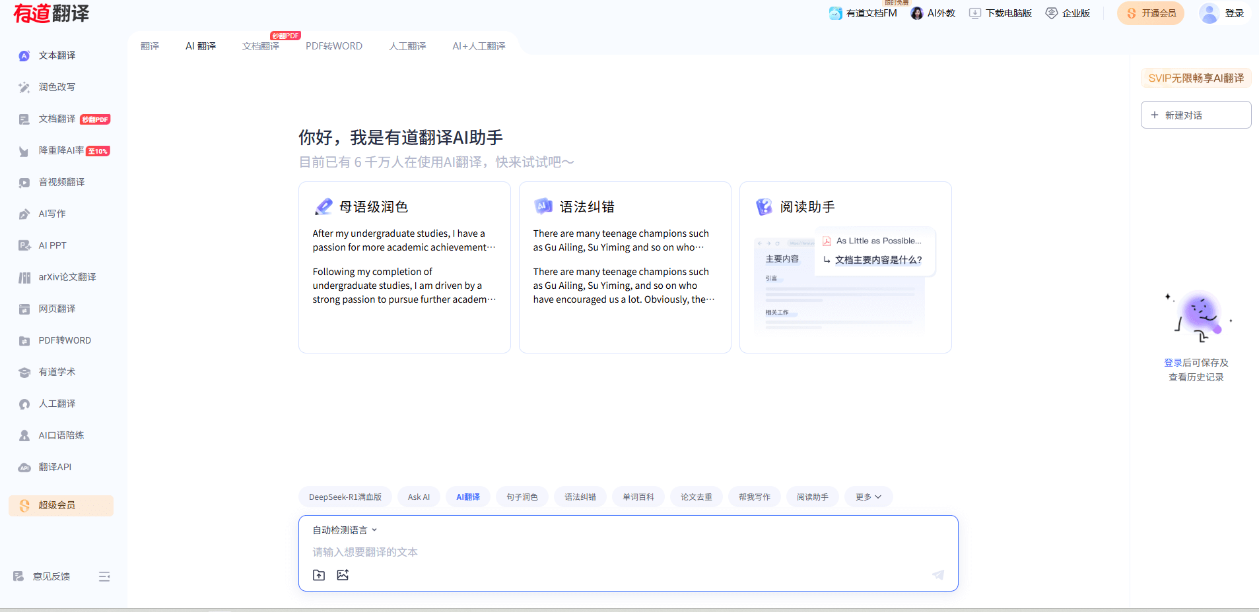Open the 阅读助手 example card
This screenshot has height=612, width=1259.
(x=846, y=267)
